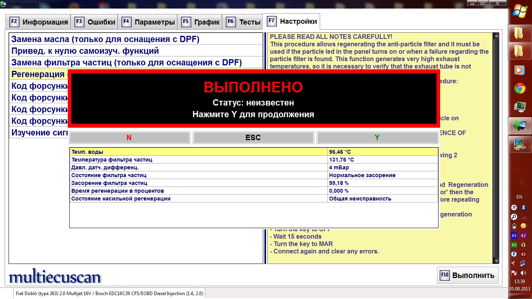
Task: Click the battery status tray icon
Action: pos(514,226)
